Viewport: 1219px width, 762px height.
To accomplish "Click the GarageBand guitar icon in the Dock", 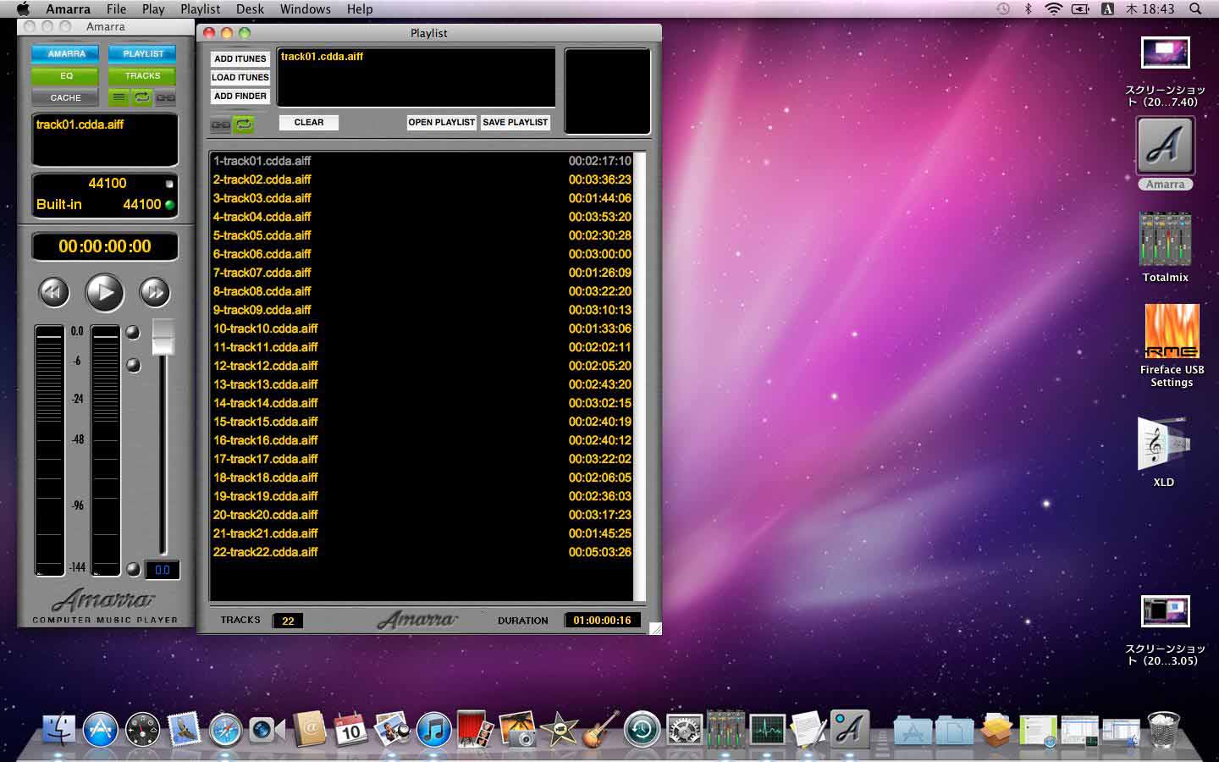I will tap(600, 729).
